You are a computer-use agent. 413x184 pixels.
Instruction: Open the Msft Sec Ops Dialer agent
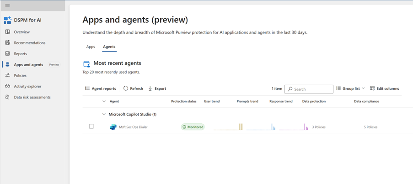coord(133,127)
